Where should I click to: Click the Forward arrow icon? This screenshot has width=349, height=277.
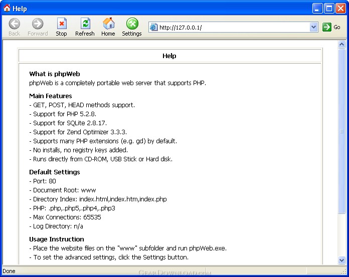click(38, 24)
